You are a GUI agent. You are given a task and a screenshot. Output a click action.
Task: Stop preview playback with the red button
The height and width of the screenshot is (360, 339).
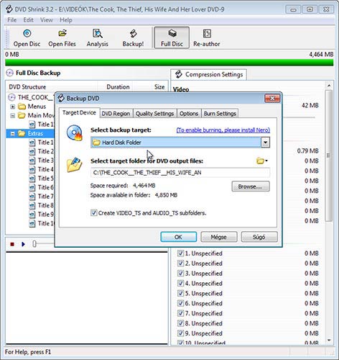12,244
